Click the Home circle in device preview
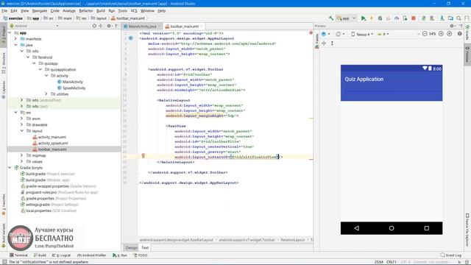 [392, 228]
